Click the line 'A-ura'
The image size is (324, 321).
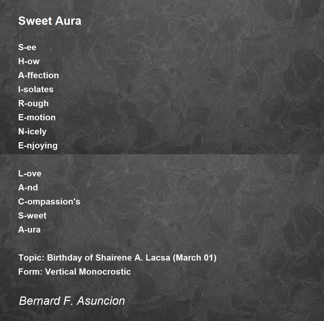29,230
